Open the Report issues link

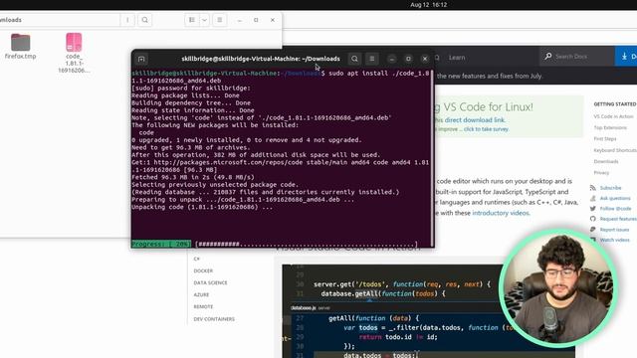(x=614, y=230)
